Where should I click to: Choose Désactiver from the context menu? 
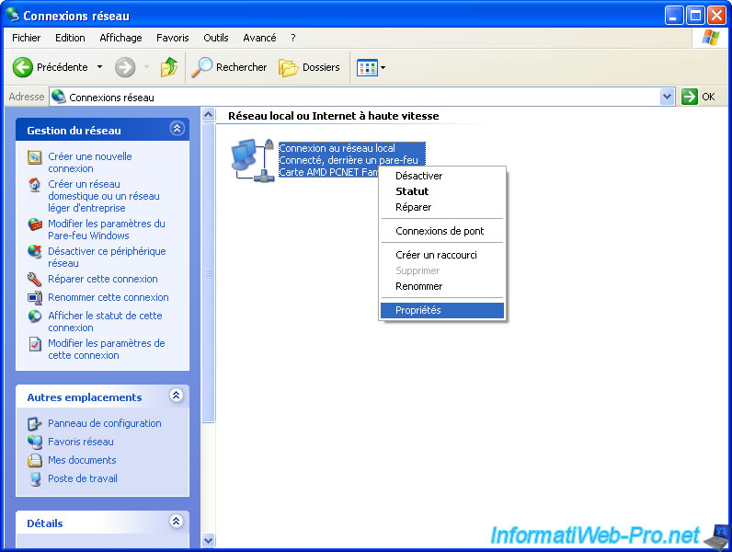point(418,176)
